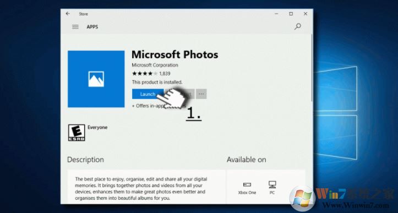Click the Store page vertical scrollbar

pyautogui.click(x=312, y=68)
